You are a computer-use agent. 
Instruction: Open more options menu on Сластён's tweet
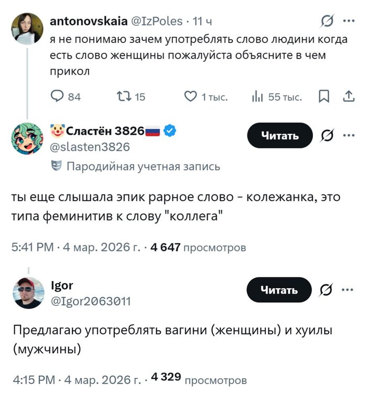pyautogui.click(x=348, y=136)
